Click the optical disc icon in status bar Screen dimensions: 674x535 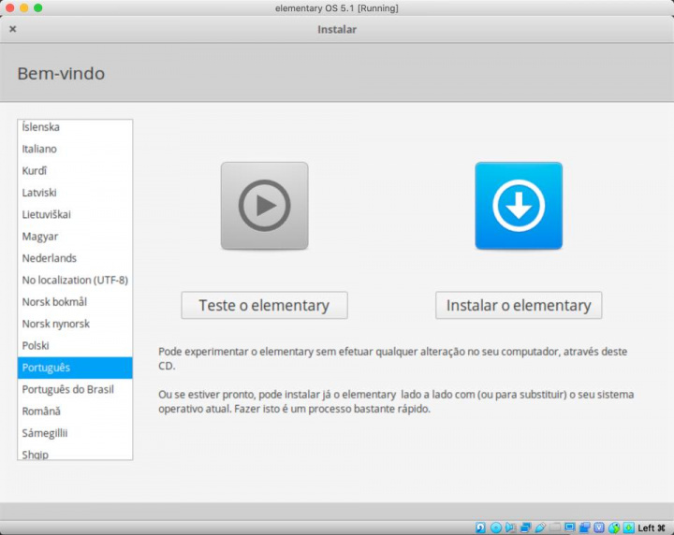tap(496, 528)
